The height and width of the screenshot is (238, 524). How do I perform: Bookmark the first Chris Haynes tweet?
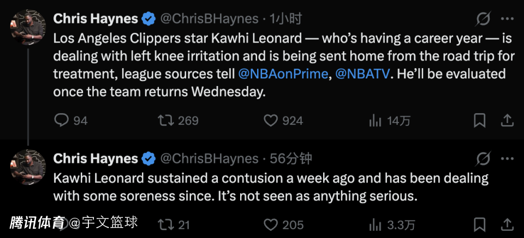pos(479,120)
